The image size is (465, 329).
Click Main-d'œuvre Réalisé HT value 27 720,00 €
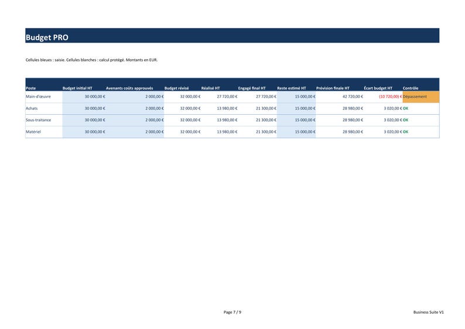(x=227, y=97)
